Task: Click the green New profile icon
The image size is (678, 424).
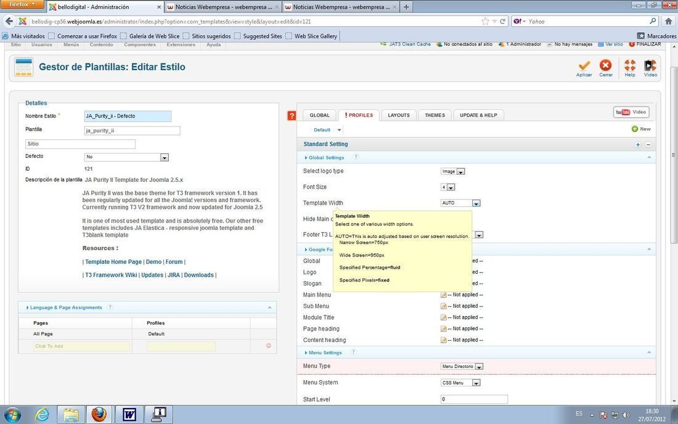Action: pos(634,129)
